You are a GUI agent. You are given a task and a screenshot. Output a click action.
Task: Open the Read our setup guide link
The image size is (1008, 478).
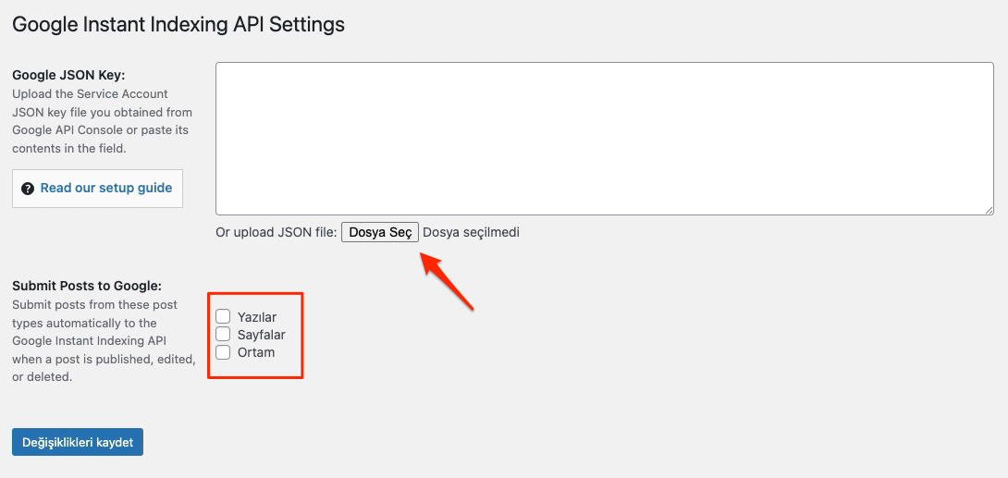click(x=106, y=188)
